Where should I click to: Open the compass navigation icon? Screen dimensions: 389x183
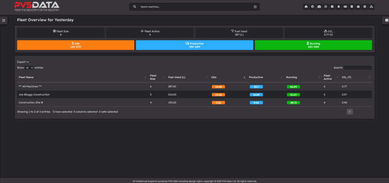pyautogui.click(x=326, y=7)
